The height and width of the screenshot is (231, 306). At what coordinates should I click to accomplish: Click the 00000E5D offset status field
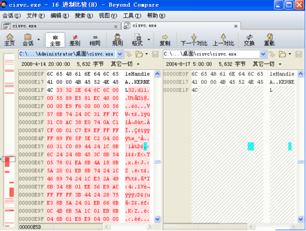click(36, 227)
